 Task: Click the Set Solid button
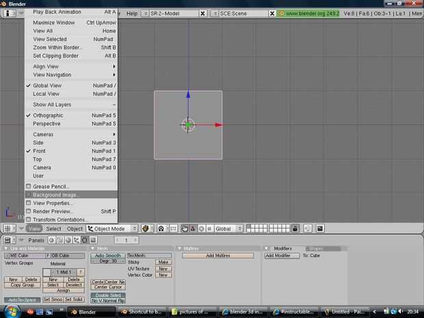[x=74, y=300]
